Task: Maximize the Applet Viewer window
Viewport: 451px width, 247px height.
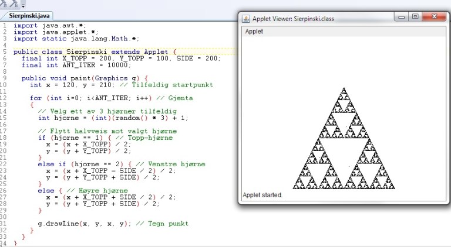Action: pyautogui.click(x=415, y=18)
